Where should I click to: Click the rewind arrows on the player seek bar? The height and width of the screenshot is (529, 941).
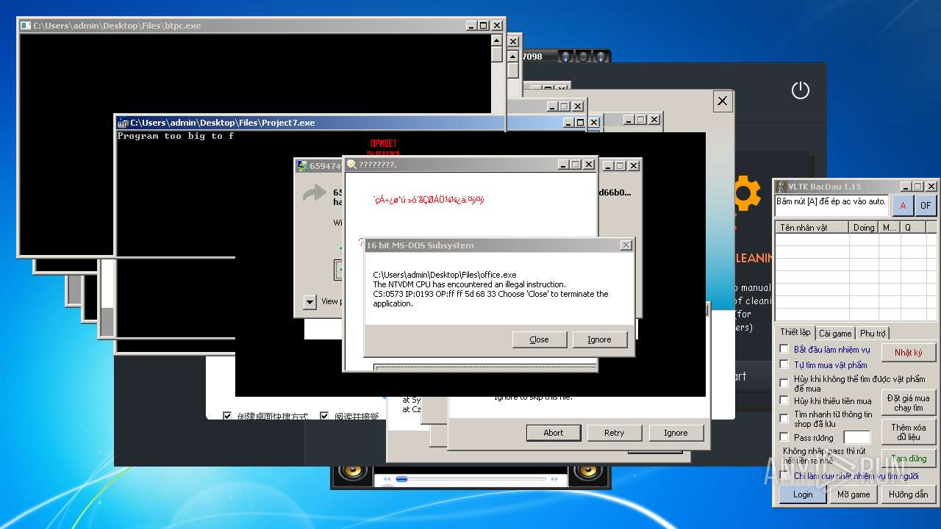coord(387,480)
